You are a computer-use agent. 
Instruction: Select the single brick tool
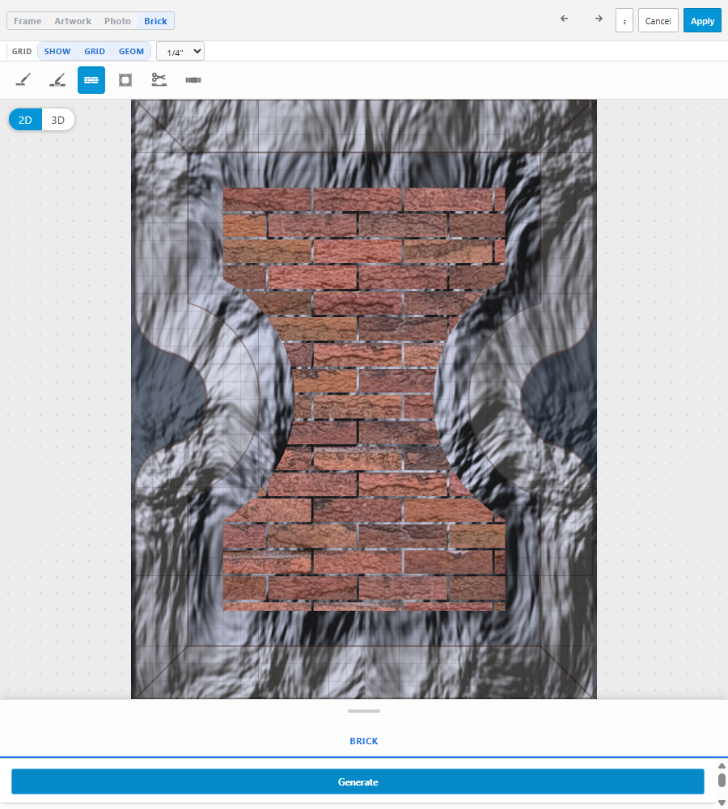point(193,80)
